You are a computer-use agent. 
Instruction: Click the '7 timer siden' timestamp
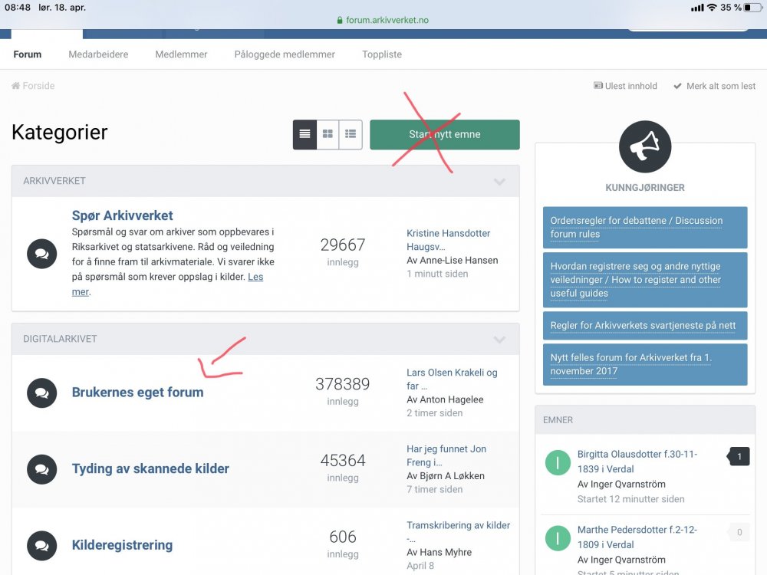[x=434, y=489]
